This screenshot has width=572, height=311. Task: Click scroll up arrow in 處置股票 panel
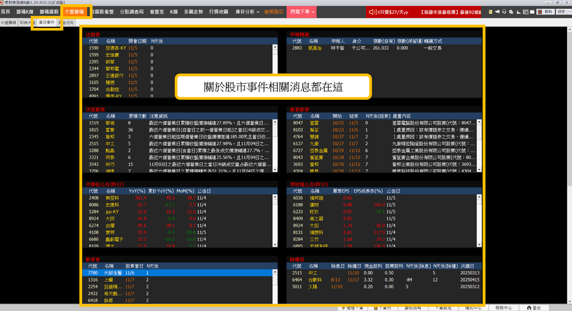click(479, 123)
